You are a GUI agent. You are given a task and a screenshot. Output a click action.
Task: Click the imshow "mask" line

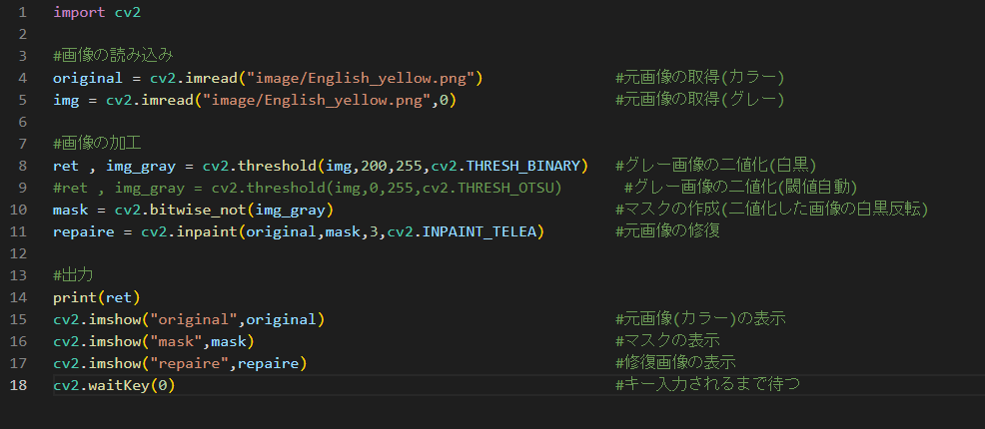tap(153, 341)
